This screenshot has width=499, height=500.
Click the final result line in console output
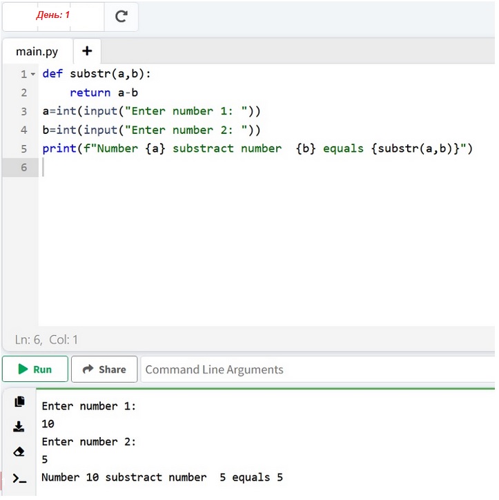pyautogui.click(x=162, y=477)
